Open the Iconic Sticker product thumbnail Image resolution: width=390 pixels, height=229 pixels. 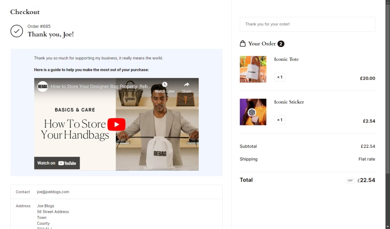tap(253, 112)
